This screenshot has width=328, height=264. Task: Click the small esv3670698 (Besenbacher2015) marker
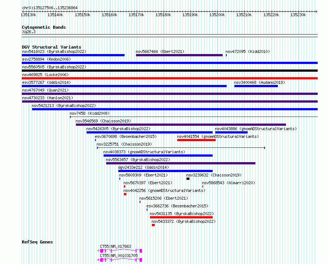(95, 140)
